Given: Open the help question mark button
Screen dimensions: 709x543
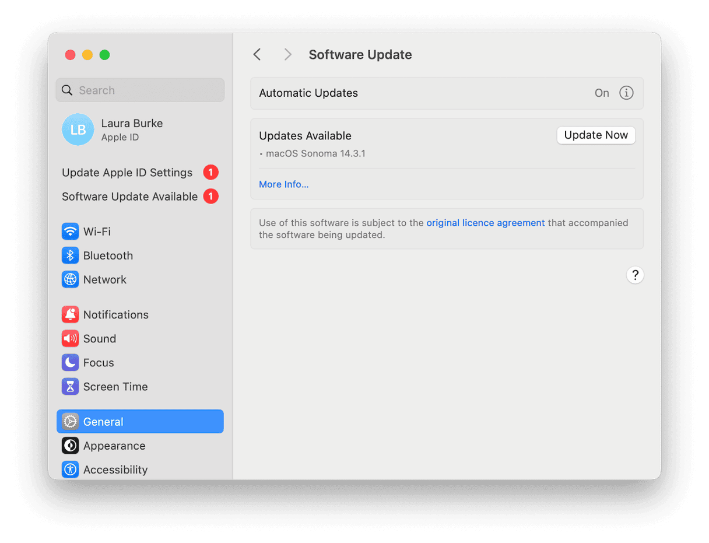Looking at the screenshot, I should pos(635,275).
